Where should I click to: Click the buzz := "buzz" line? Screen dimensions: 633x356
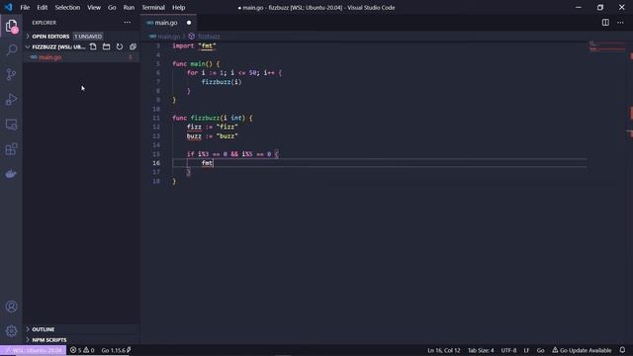213,136
